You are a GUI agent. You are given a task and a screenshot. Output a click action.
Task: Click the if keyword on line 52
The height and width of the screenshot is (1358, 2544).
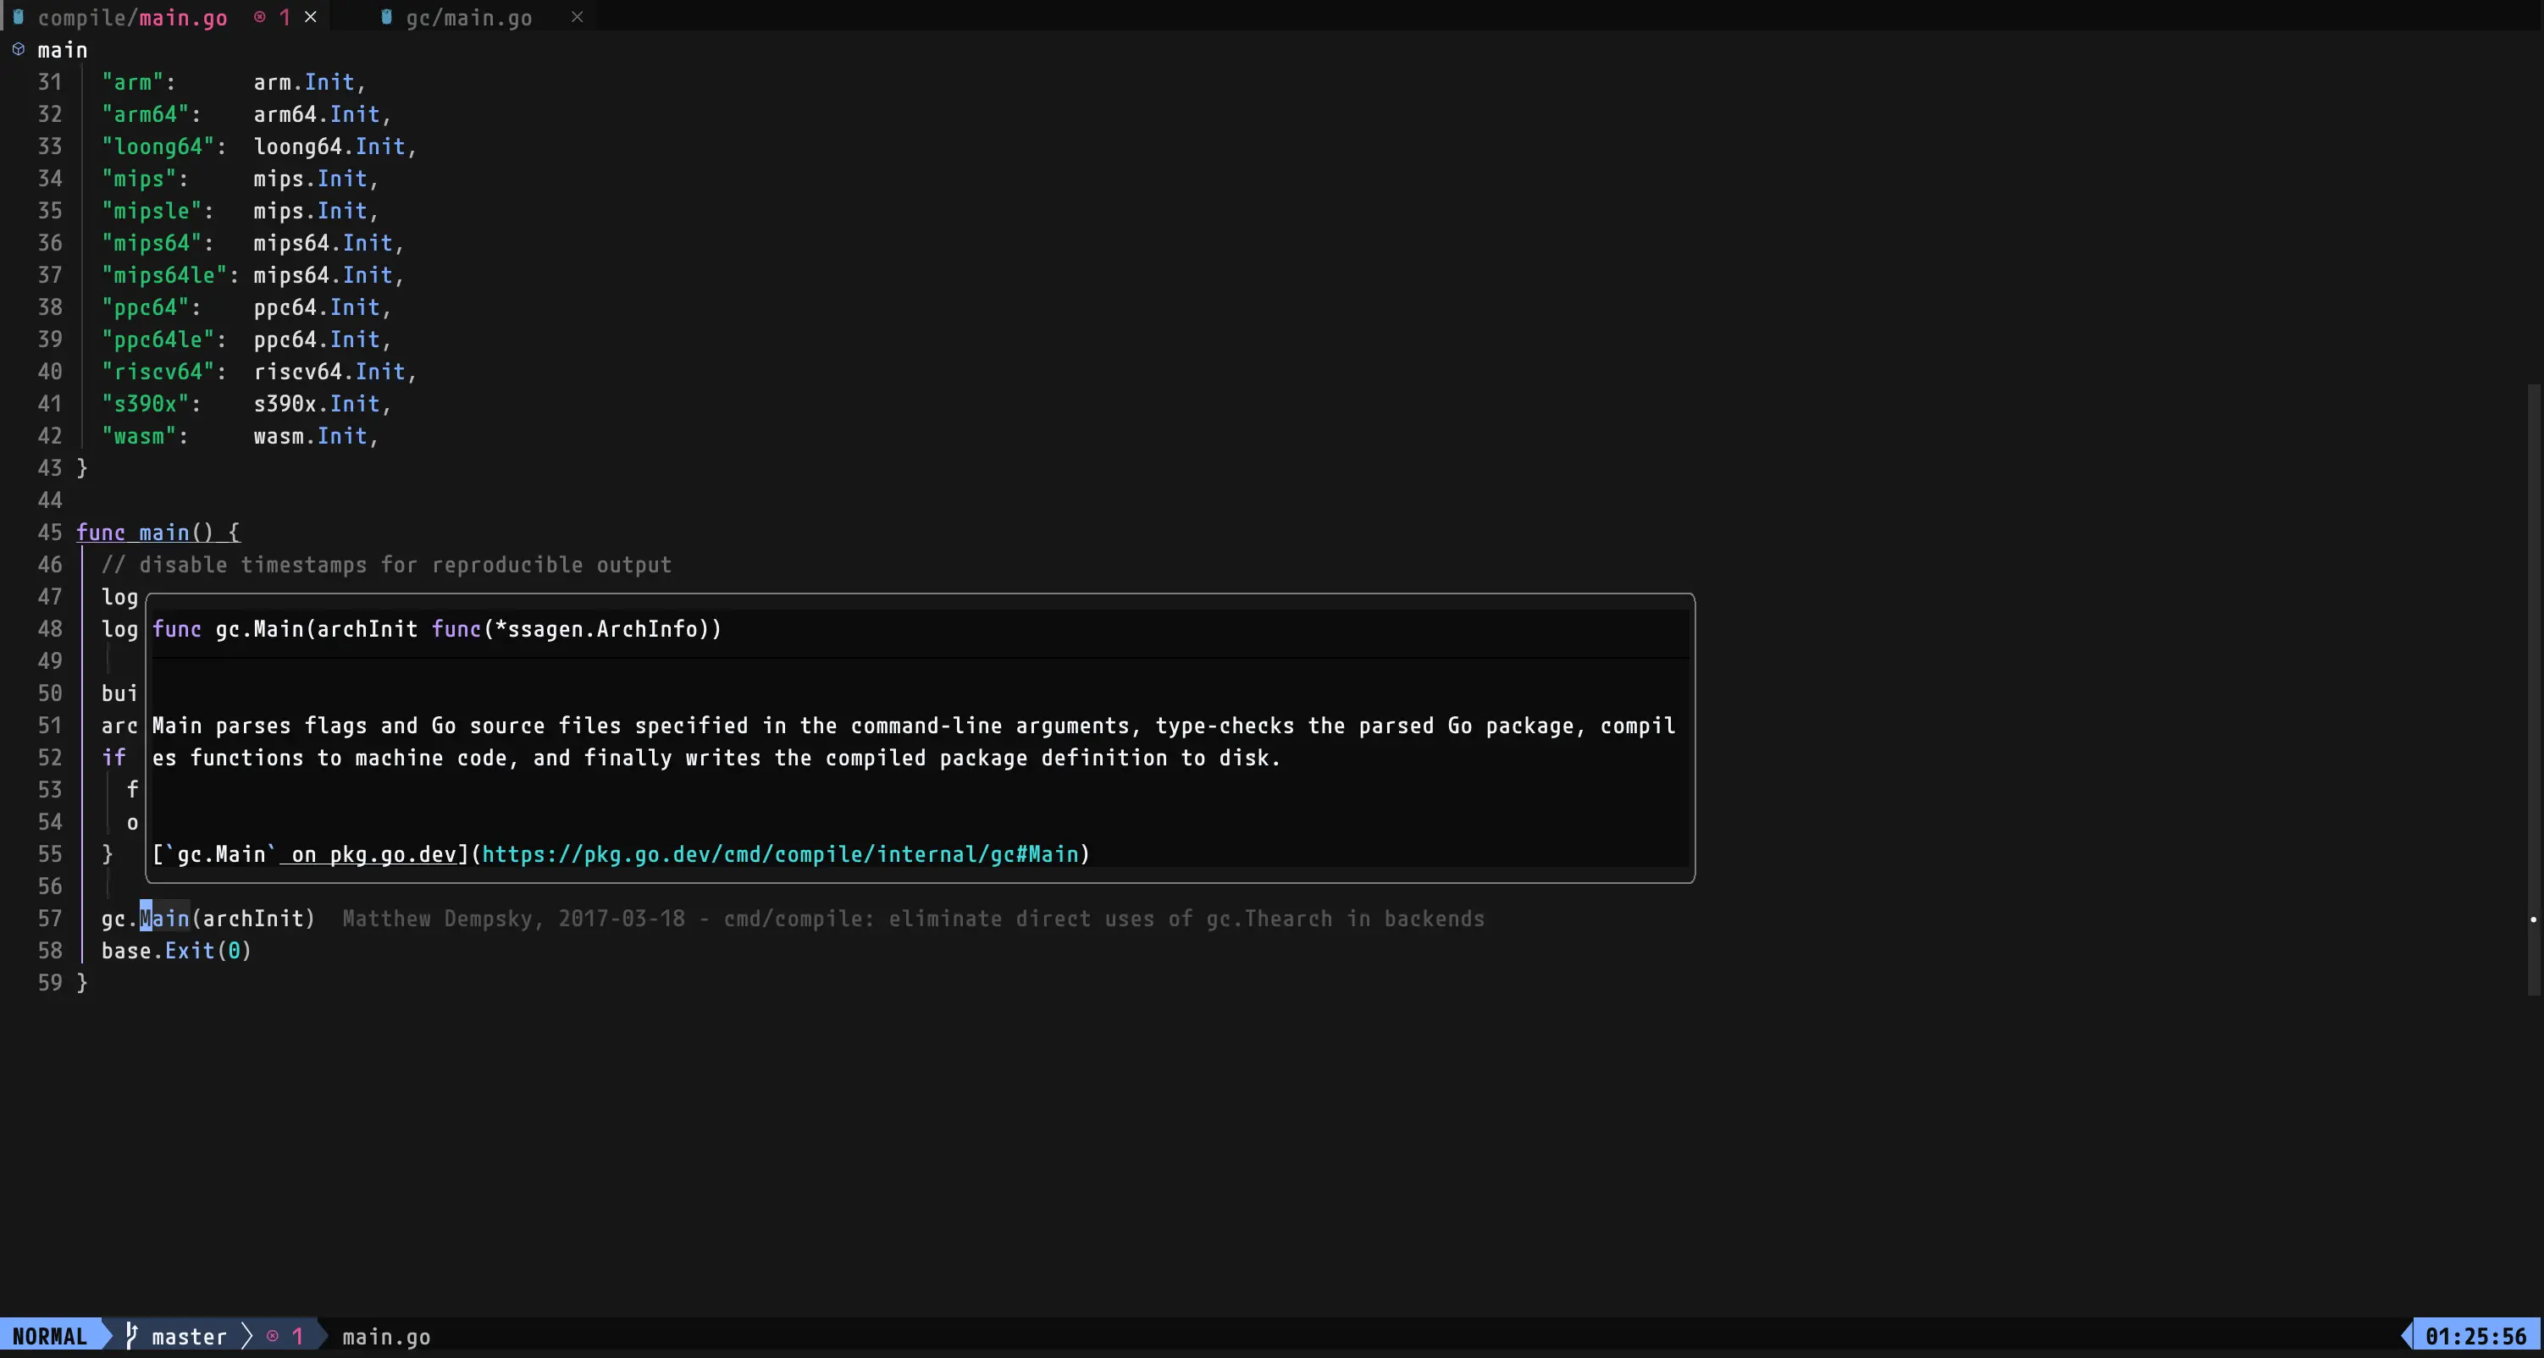click(x=113, y=758)
